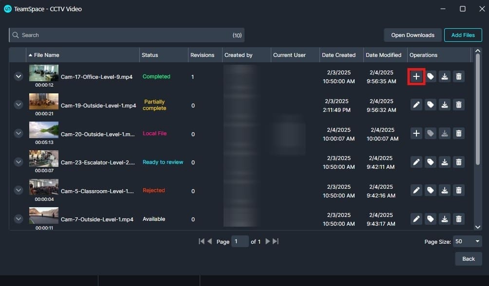
Task: Click the plus icon for Cam-20-Outside-Level-1 row
Action: coord(416,133)
